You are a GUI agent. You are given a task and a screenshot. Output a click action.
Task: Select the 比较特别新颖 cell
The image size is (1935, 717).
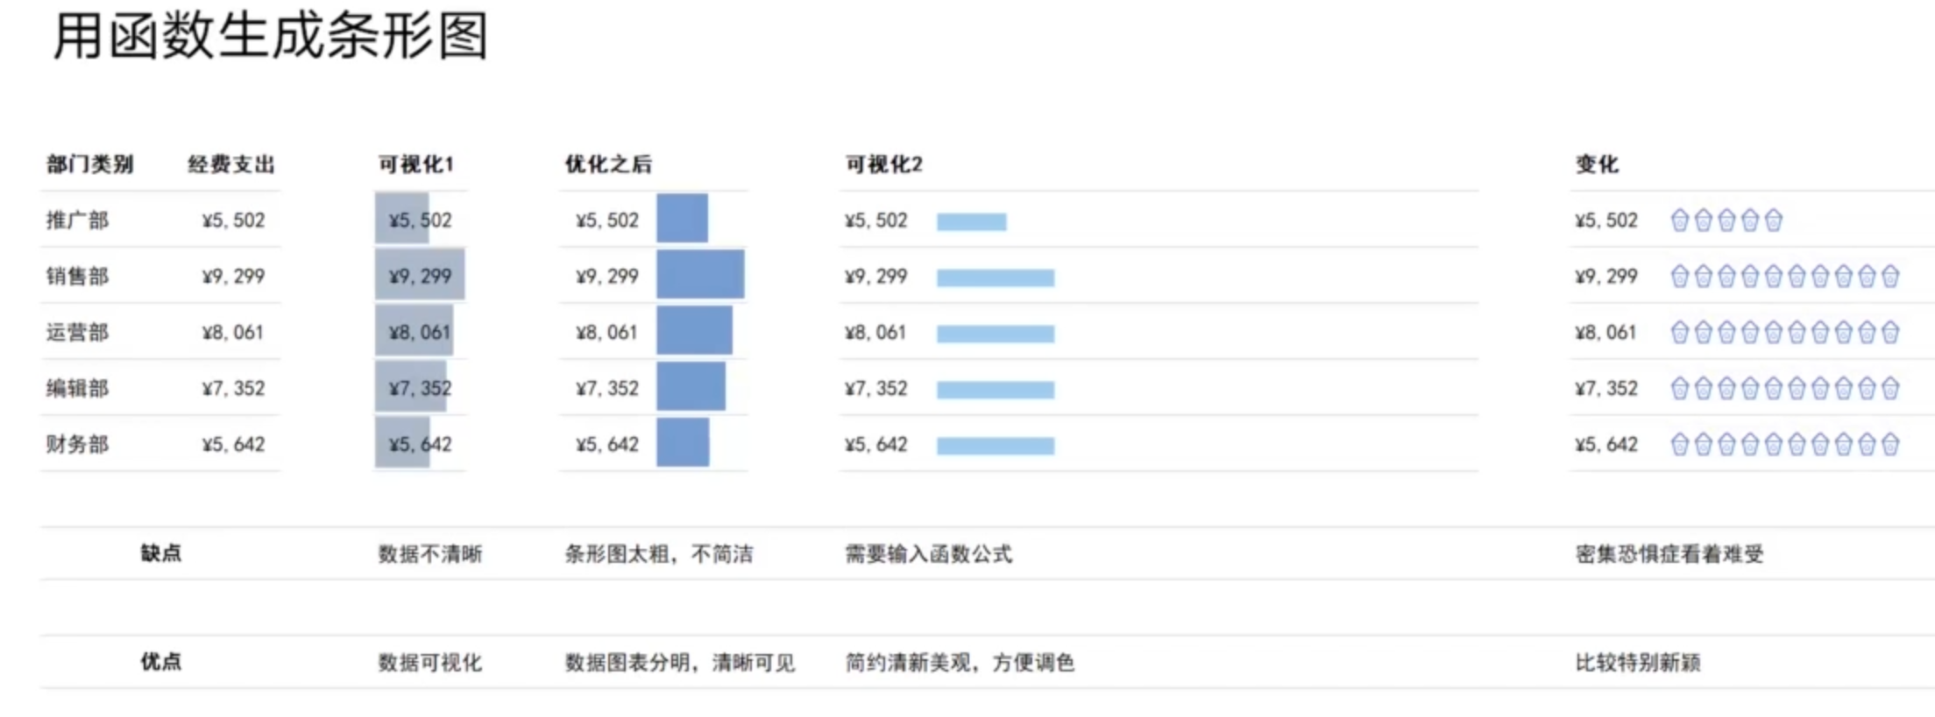click(1638, 662)
